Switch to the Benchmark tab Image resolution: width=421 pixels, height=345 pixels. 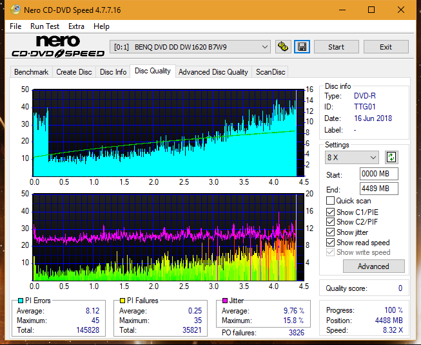[x=31, y=72]
